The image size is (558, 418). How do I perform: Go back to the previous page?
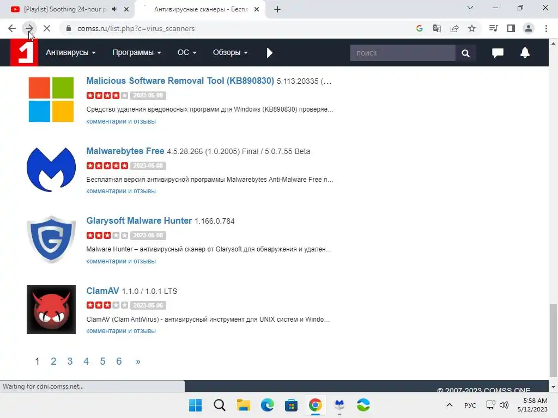12,28
